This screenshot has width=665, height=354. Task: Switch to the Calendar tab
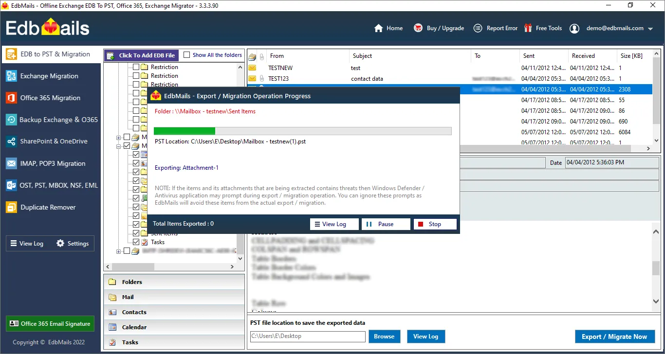coord(174,327)
